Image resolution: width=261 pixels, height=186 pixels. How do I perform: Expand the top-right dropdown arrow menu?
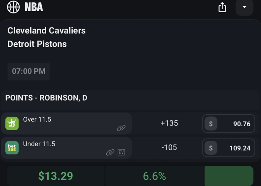coord(245,7)
